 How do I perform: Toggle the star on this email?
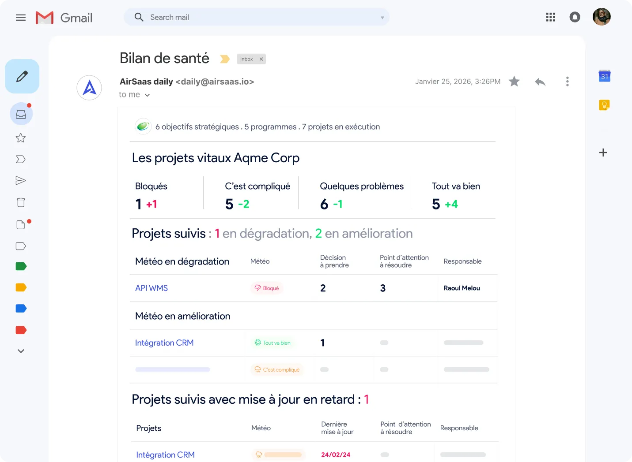[x=514, y=82]
